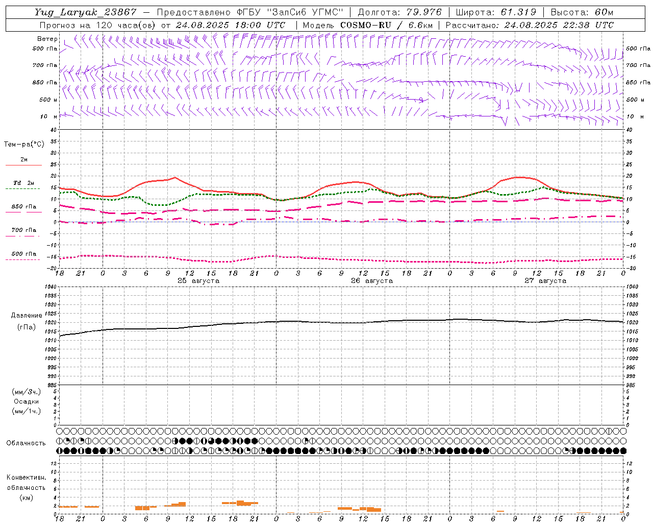The width and height of the screenshot is (653, 523).
Task: Click the 10 м wind level label on left
Action: 49,116
